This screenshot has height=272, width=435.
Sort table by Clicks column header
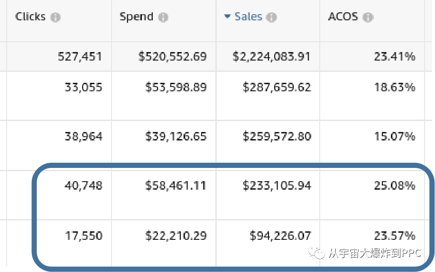(30, 17)
